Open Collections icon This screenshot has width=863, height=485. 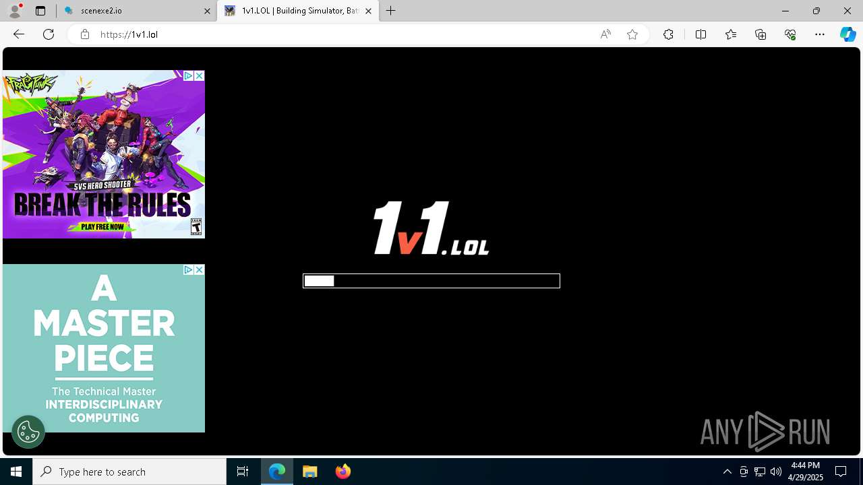(761, 34)
